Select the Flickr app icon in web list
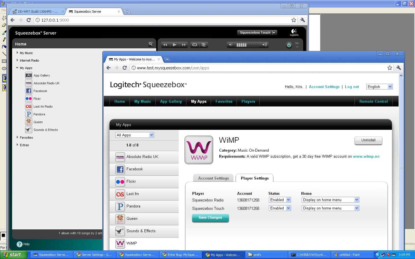 [x=120, y=182]
